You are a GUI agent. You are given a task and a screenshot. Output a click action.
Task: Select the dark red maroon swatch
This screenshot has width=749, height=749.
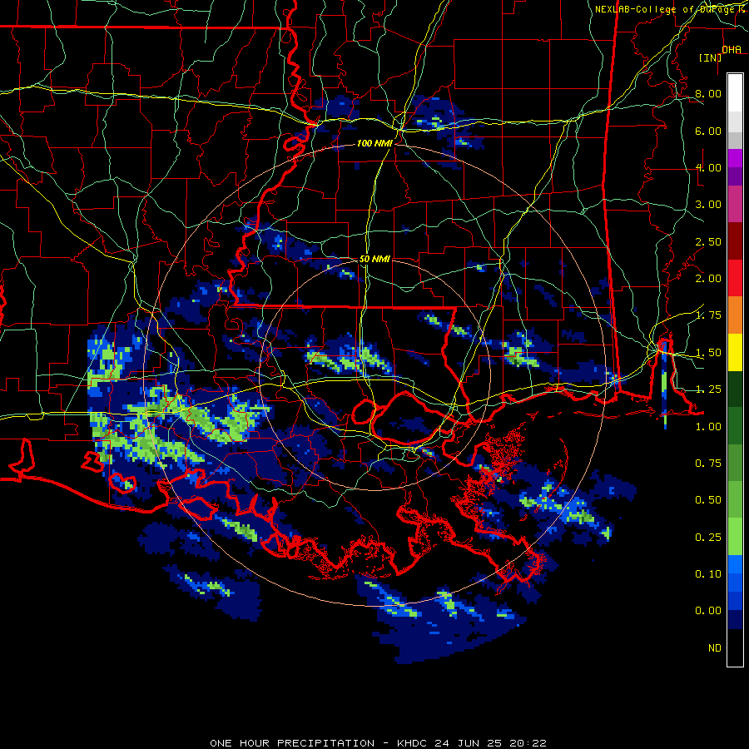735,241
